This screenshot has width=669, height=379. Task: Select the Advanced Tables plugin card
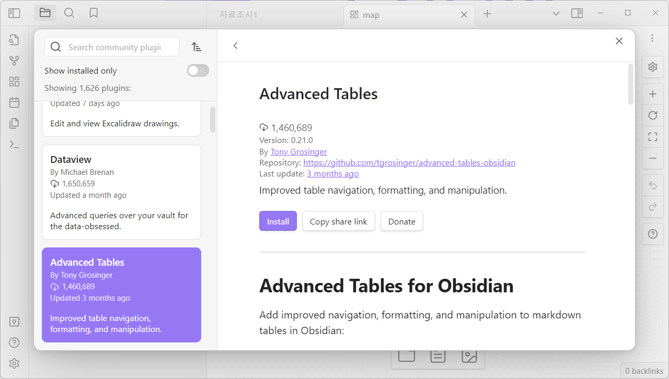pyautogui.click(x=121, y=295)
